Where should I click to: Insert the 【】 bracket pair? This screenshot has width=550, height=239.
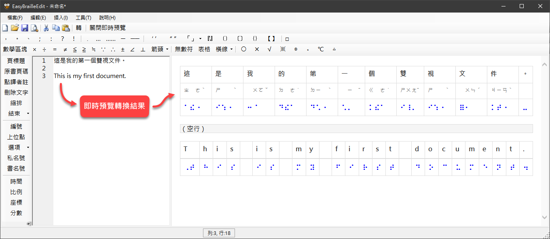[x=271, y=39]
